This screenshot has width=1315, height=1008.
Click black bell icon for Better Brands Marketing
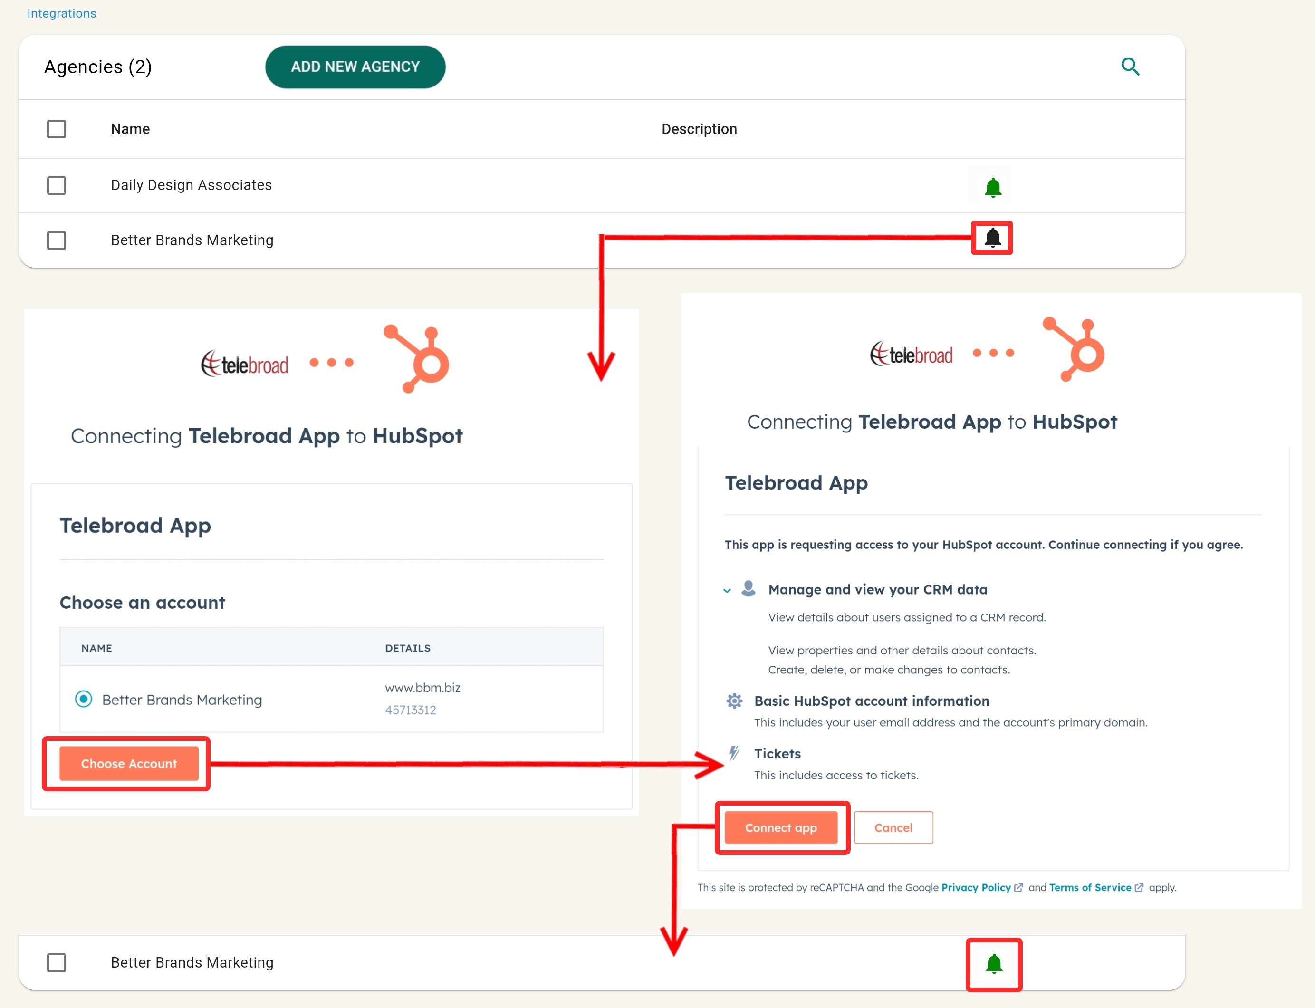pos(992,238)
